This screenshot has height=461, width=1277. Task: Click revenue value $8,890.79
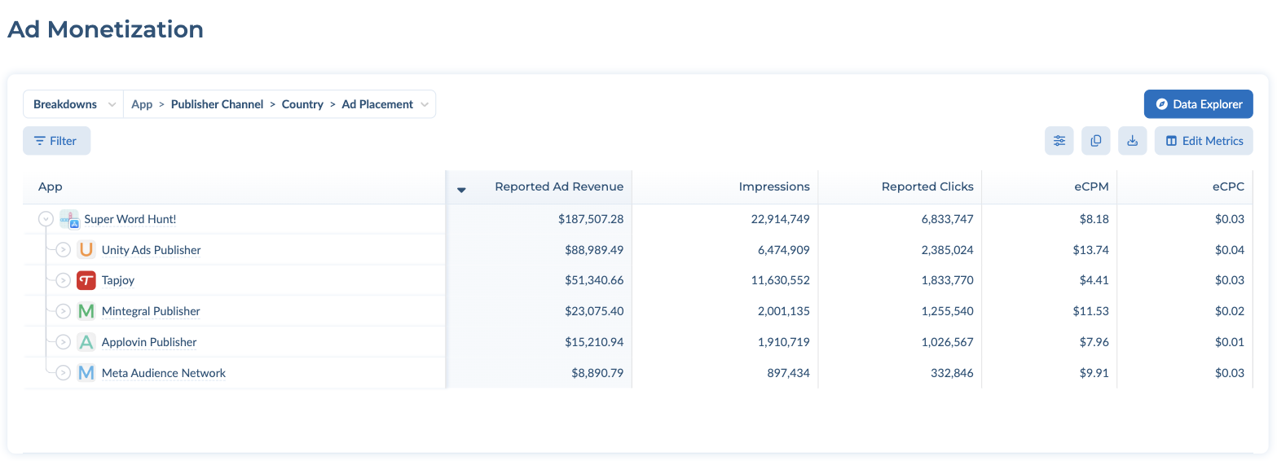[x=597, y=373]
